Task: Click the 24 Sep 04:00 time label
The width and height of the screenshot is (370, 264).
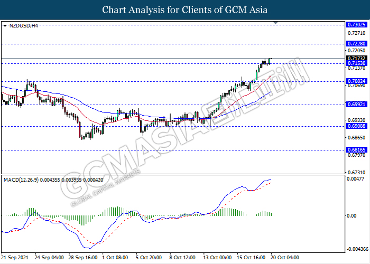Action: point(49,257)
